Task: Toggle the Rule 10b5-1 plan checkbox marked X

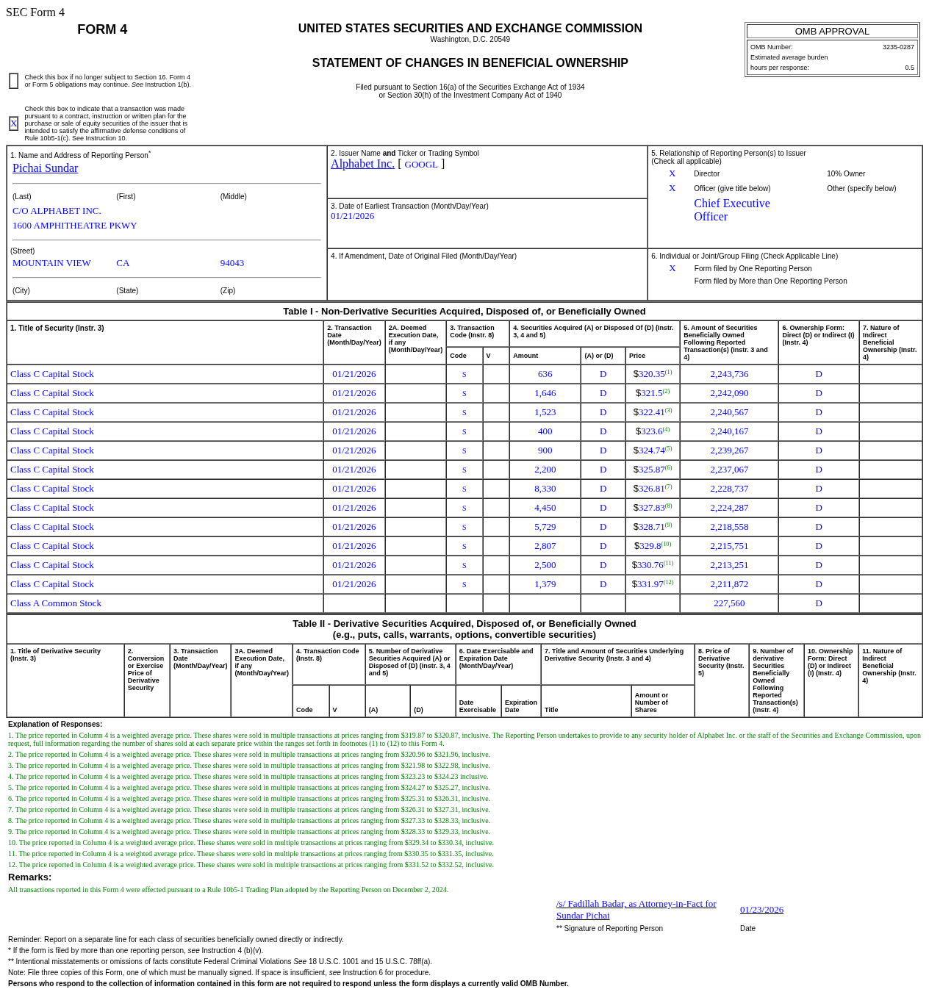Action: point(14,123)
